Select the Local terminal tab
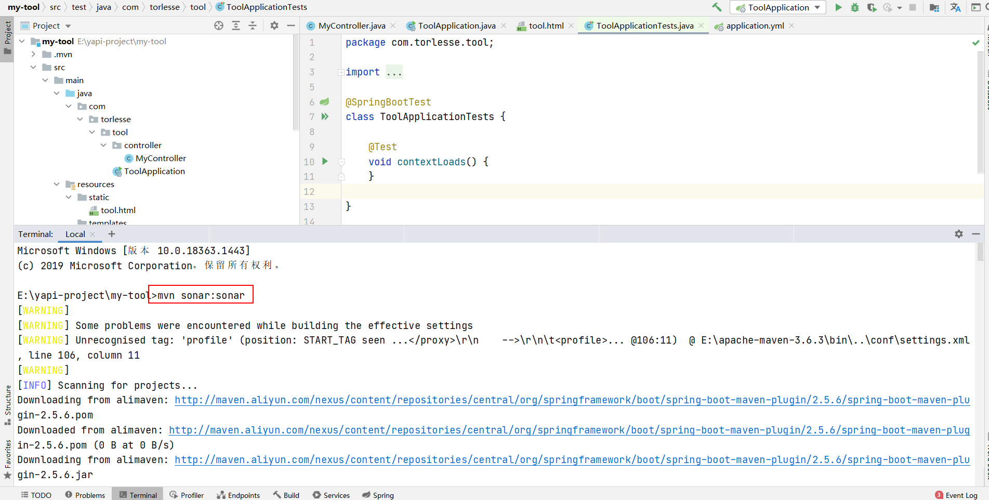The height and width of the screenshot is (500, 989). 75,234
